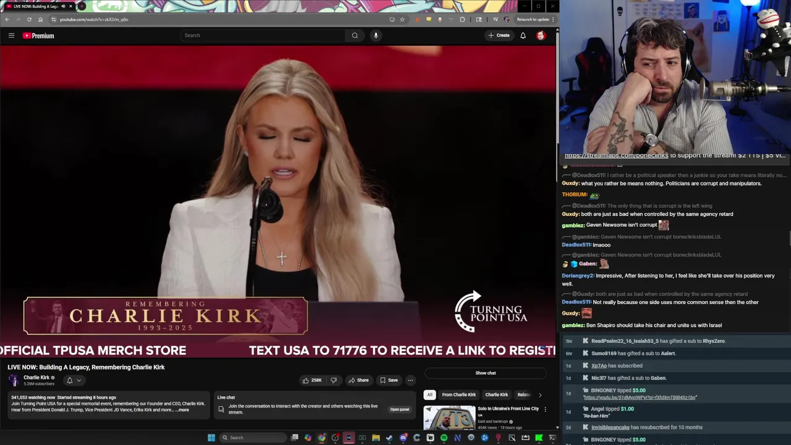Select the Charlie Kirk filter chip
The width and height of the screenshot is (791, 445).
tap(496, 394)
